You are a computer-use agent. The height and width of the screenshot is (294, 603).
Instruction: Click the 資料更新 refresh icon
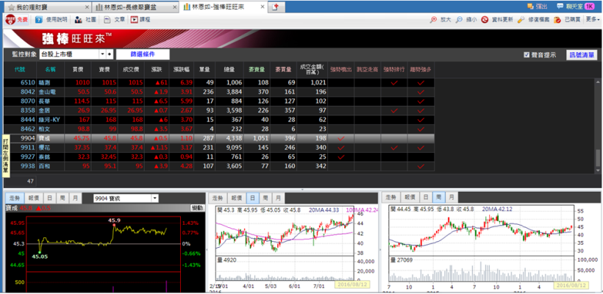click(485, 20)
